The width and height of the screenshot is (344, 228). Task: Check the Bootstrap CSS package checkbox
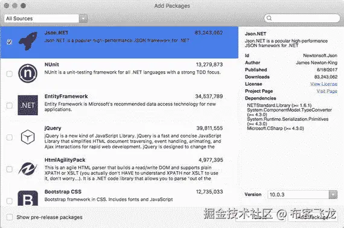tap(10, 201)
